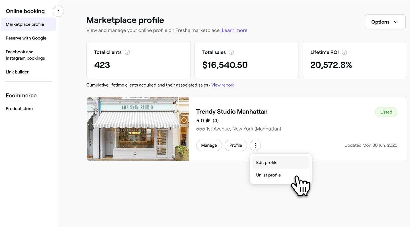Collapse the sidebar with the chevron button
The height and width of the screenshot is (227, 410).
58,11
